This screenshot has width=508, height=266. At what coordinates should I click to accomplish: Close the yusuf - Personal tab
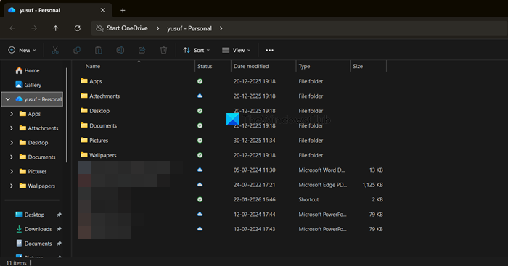(103, 10)
